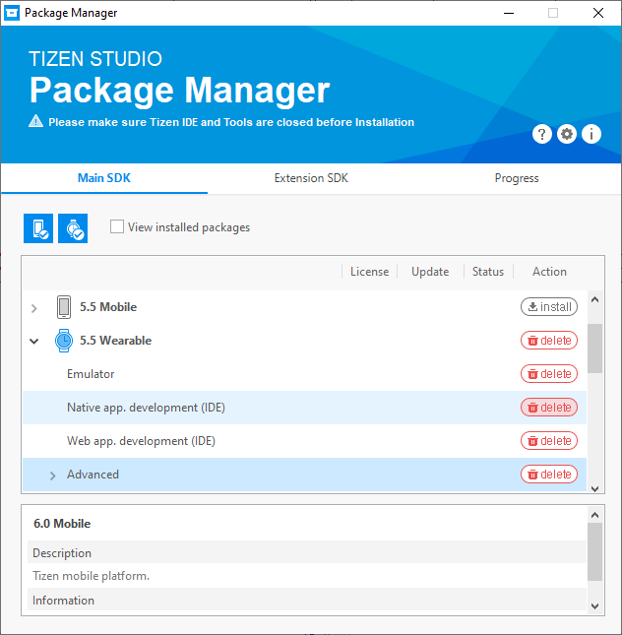Image resolution: width=622 pixels, height=635 pixels.
Task: Delete Native app. development (IDE)
Action: click(x=549, y=408)
